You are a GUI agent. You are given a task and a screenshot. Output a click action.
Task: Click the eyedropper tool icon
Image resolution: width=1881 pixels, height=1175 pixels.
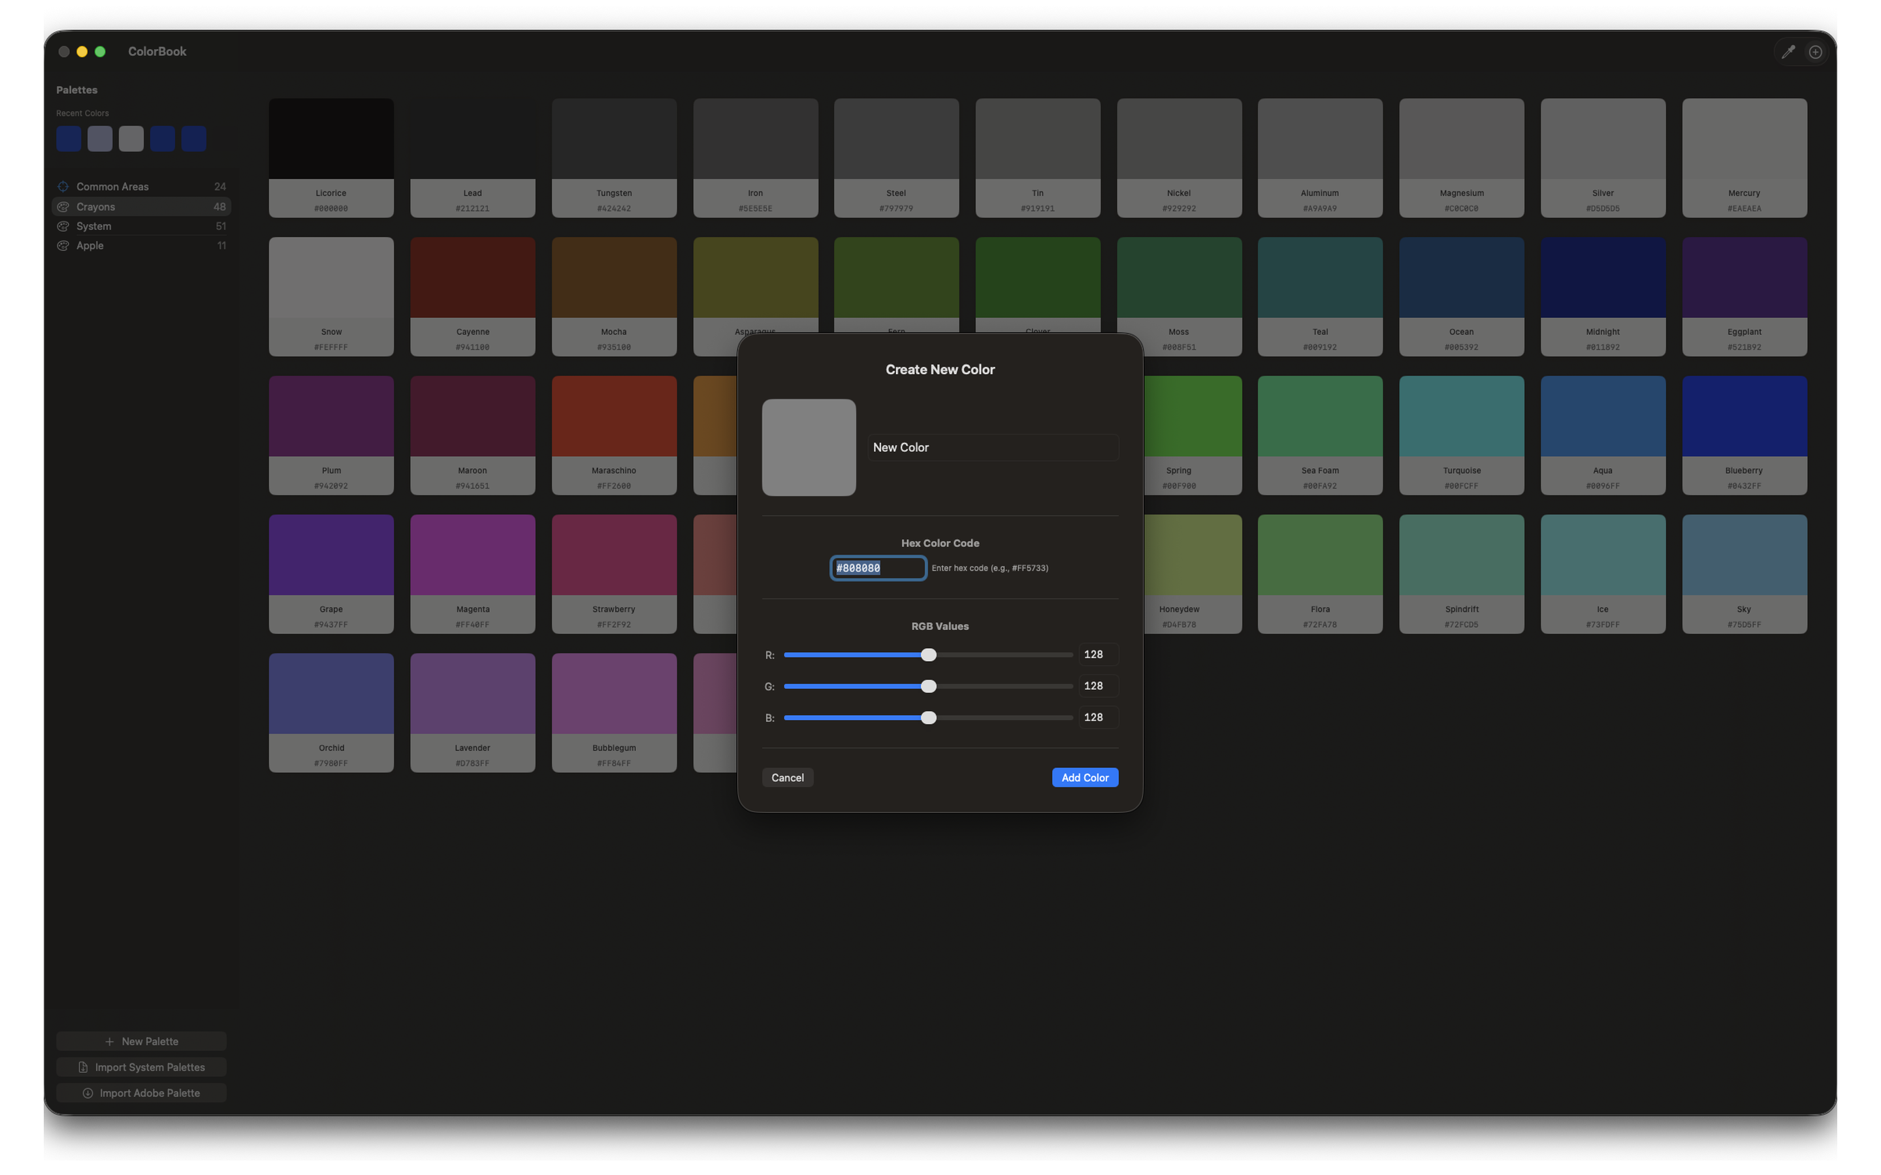(1788, 52)
